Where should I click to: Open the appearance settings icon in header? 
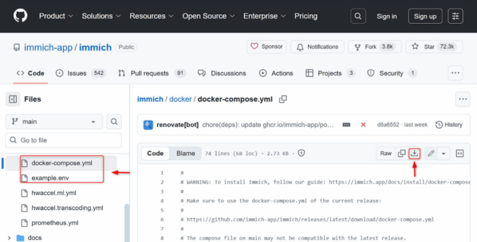point(456,16)
